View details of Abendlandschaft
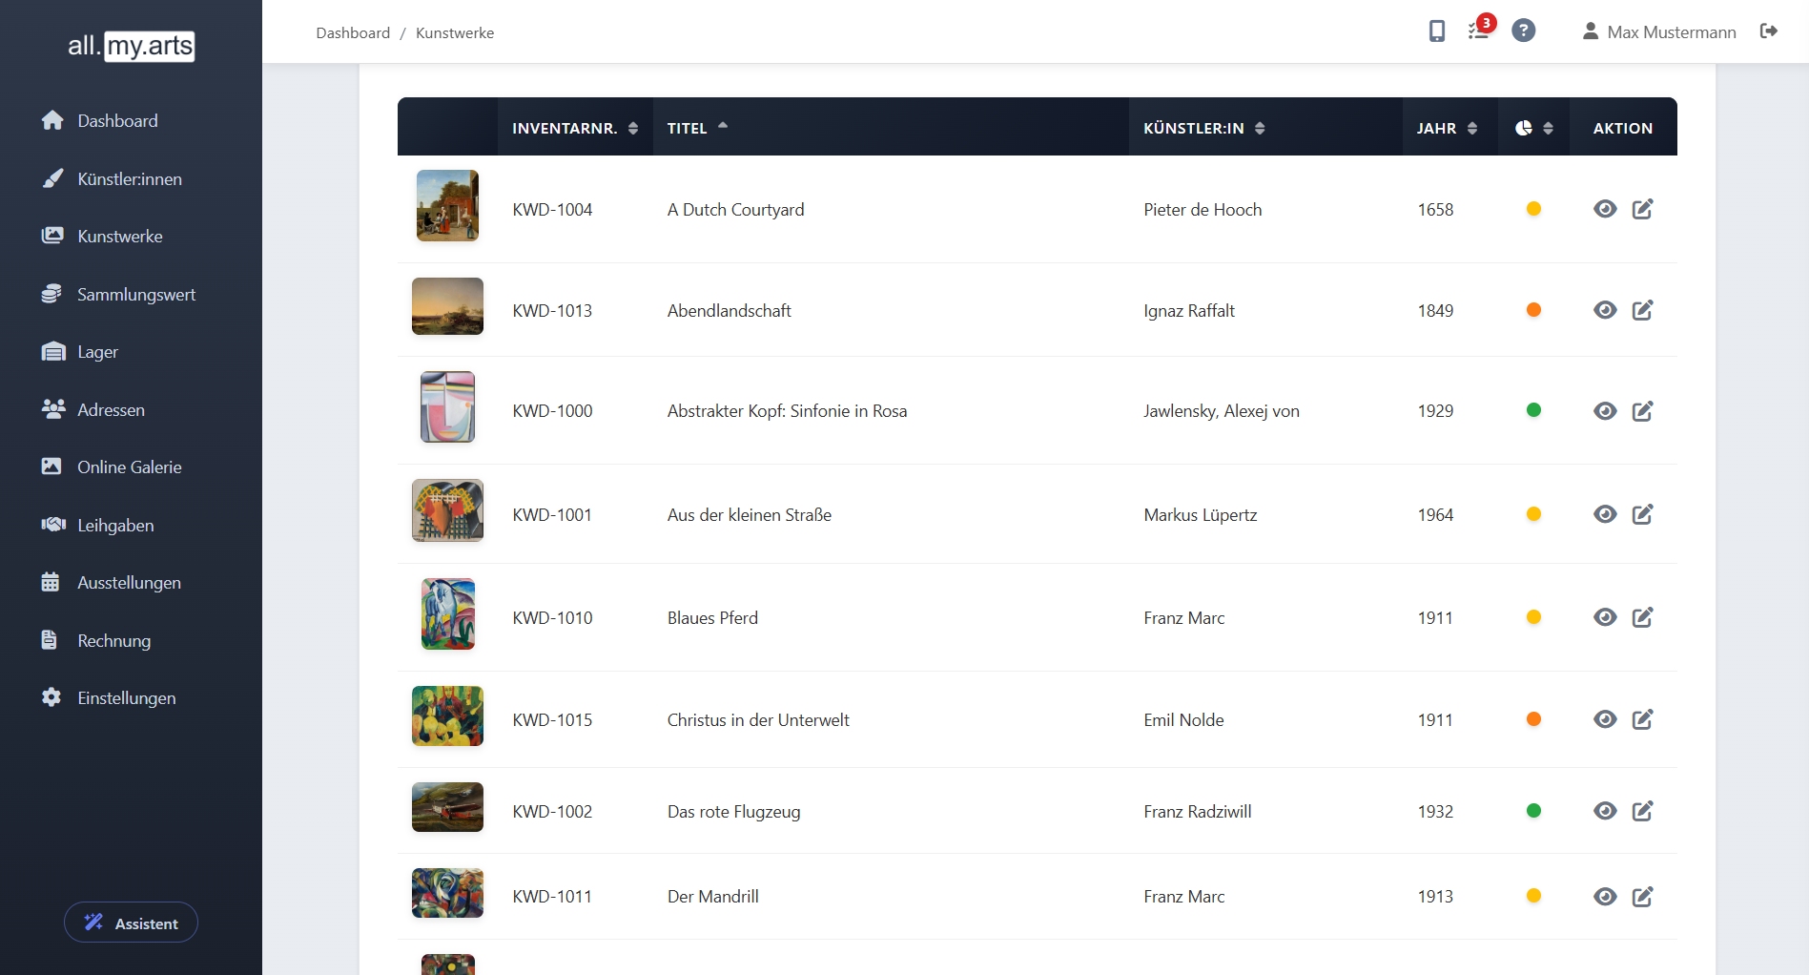 [1605, 310]
